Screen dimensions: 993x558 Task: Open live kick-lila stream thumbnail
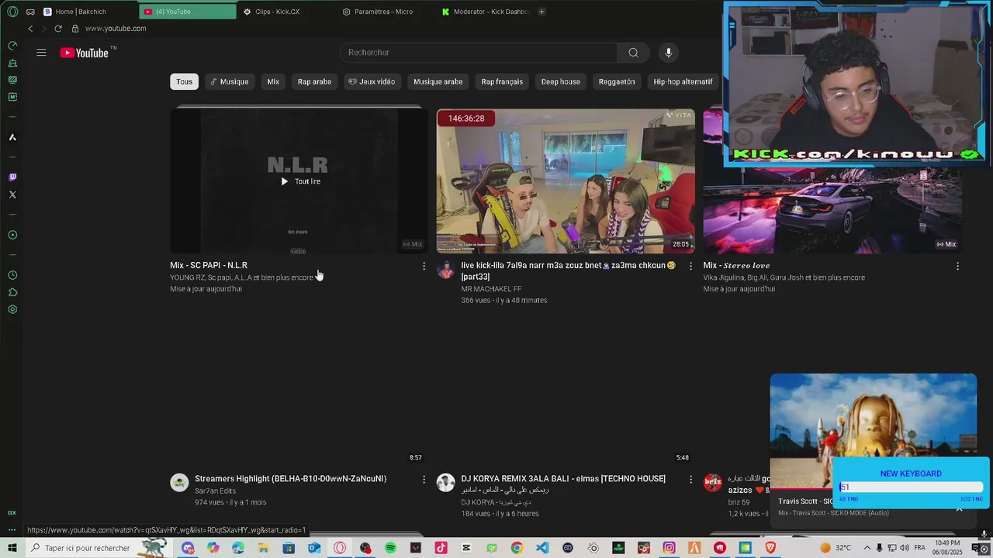(x=566, y=181)
